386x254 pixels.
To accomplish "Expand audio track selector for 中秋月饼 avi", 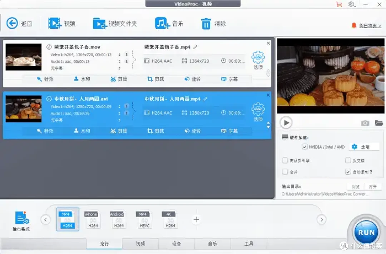I will click(x=119, y=113).
